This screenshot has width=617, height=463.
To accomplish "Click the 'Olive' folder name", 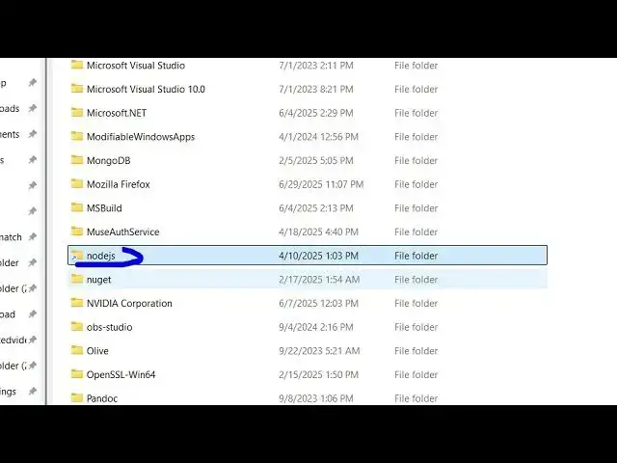I will tap(97, 351).
